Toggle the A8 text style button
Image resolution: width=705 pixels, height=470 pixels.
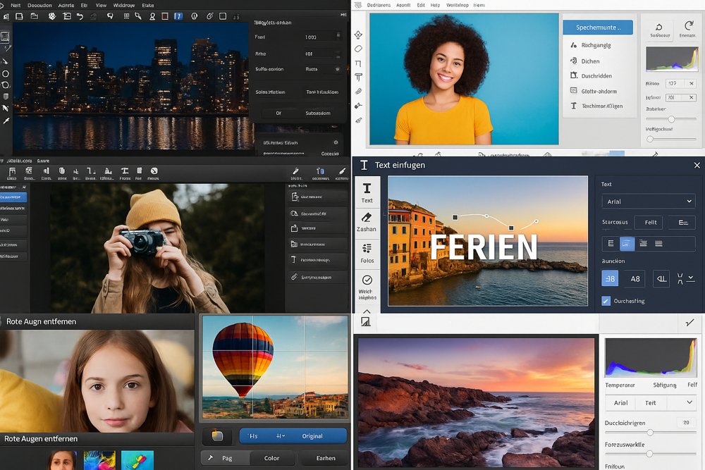tap(635, 278)
